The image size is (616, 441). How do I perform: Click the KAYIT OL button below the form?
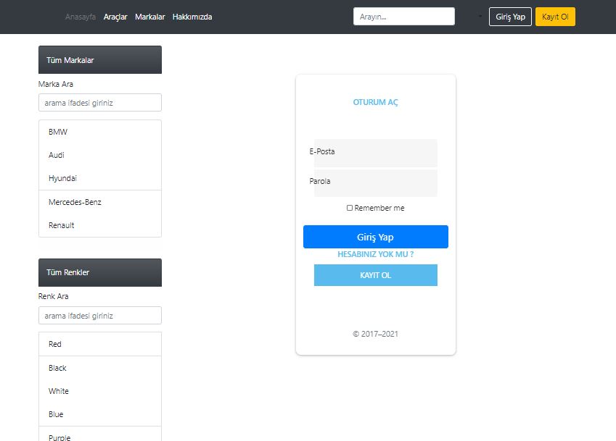tap(375, 275)
